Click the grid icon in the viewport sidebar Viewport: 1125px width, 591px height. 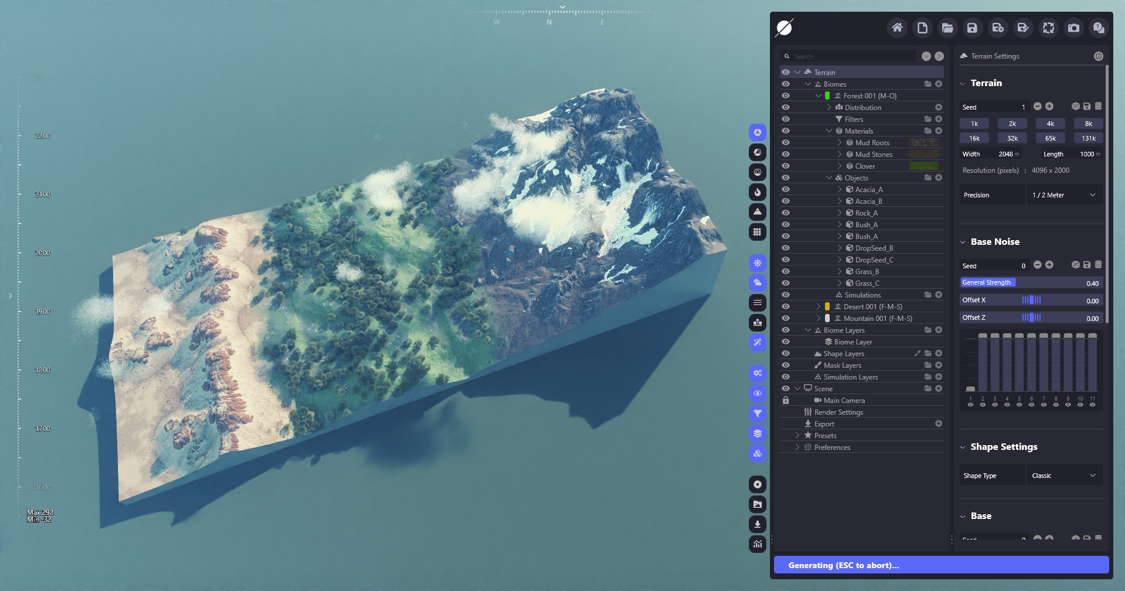coord(758,232)
